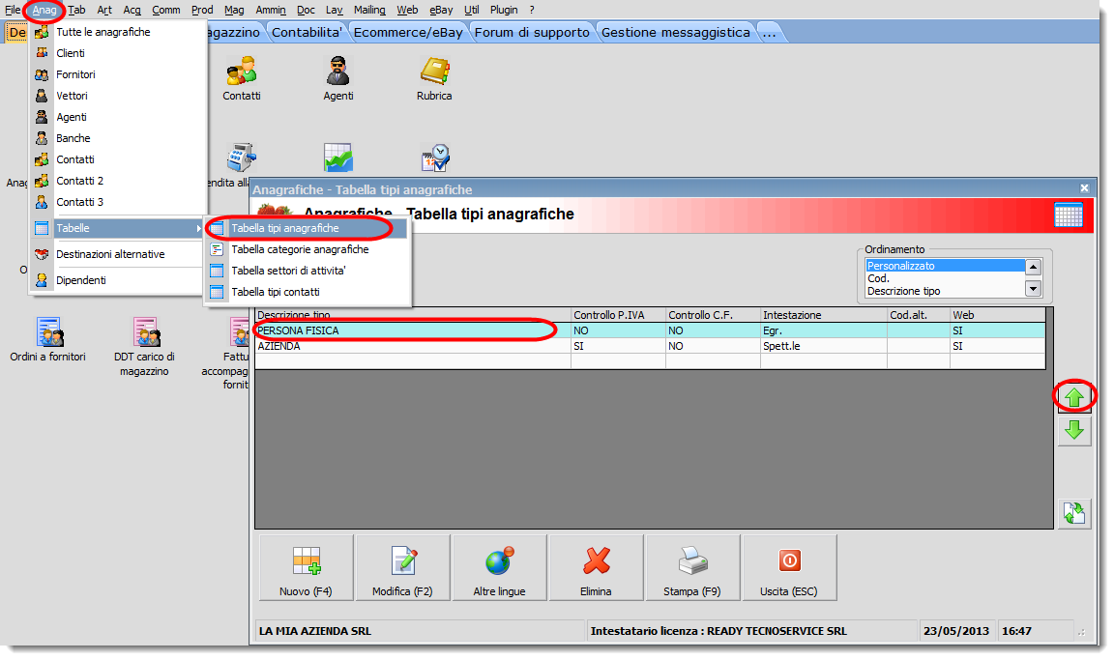Open the ... overflow tab

(x=770, y=33)
